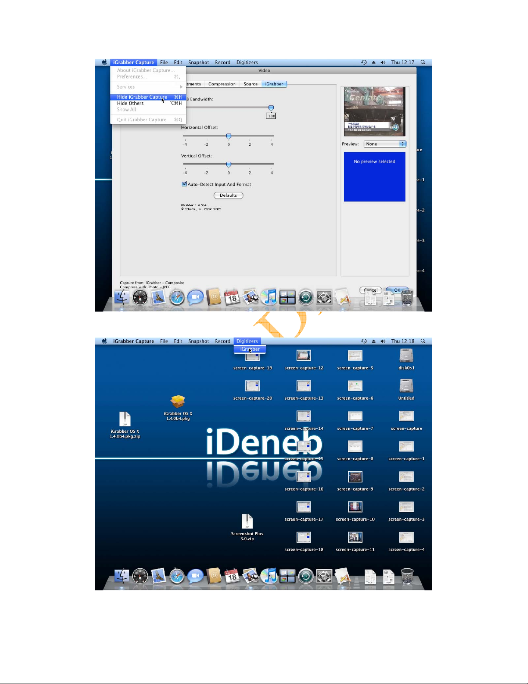
Task: Click the Thu 12:18 clock in menu bar
Action: click(403, 341)
